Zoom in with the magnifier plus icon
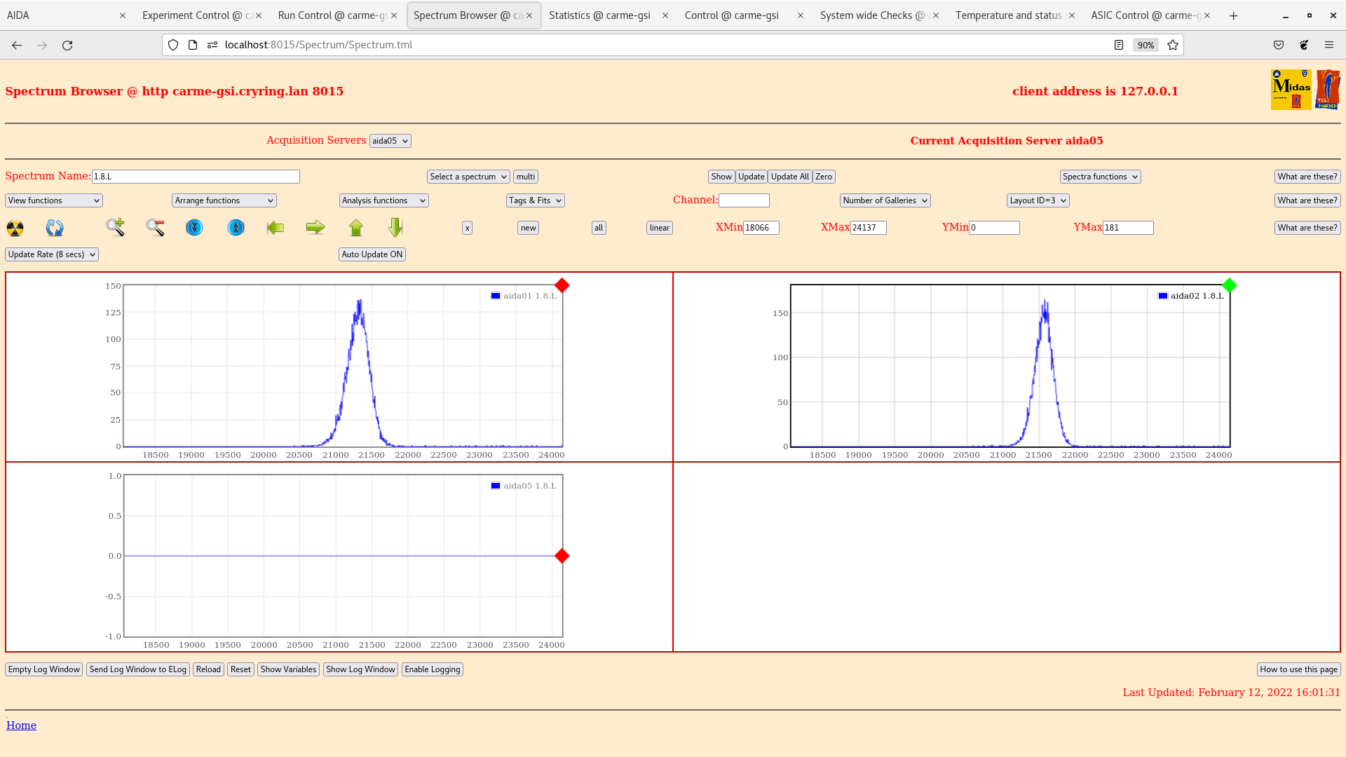Image resolution: width=1346 pixels, height=757 pixels. 116,227
